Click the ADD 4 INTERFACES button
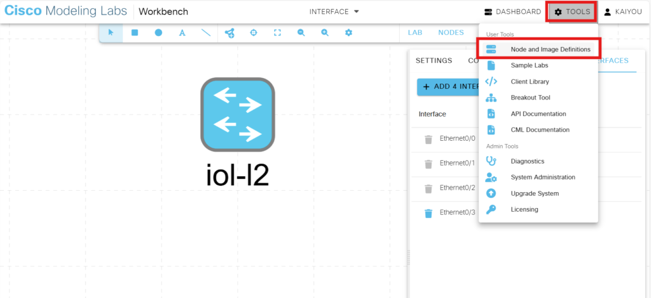This screenshot has width=651, height=298. coord(448,87)
